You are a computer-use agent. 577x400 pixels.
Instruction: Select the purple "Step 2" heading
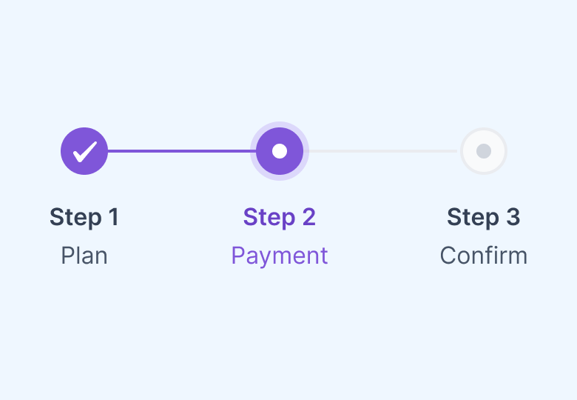[280, 218]
